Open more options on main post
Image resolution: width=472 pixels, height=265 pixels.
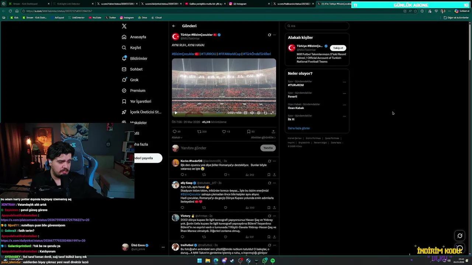click(x=274, y=35)
